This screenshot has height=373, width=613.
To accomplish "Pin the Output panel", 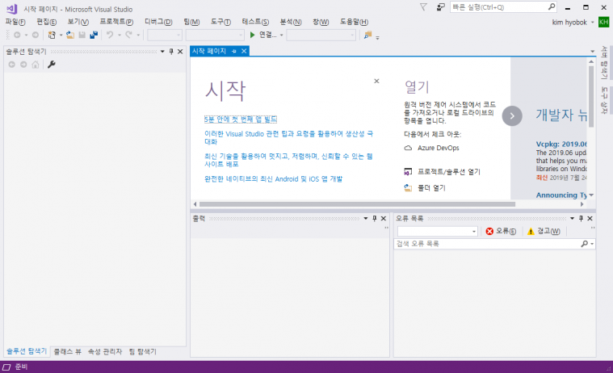I will (375, 218).
